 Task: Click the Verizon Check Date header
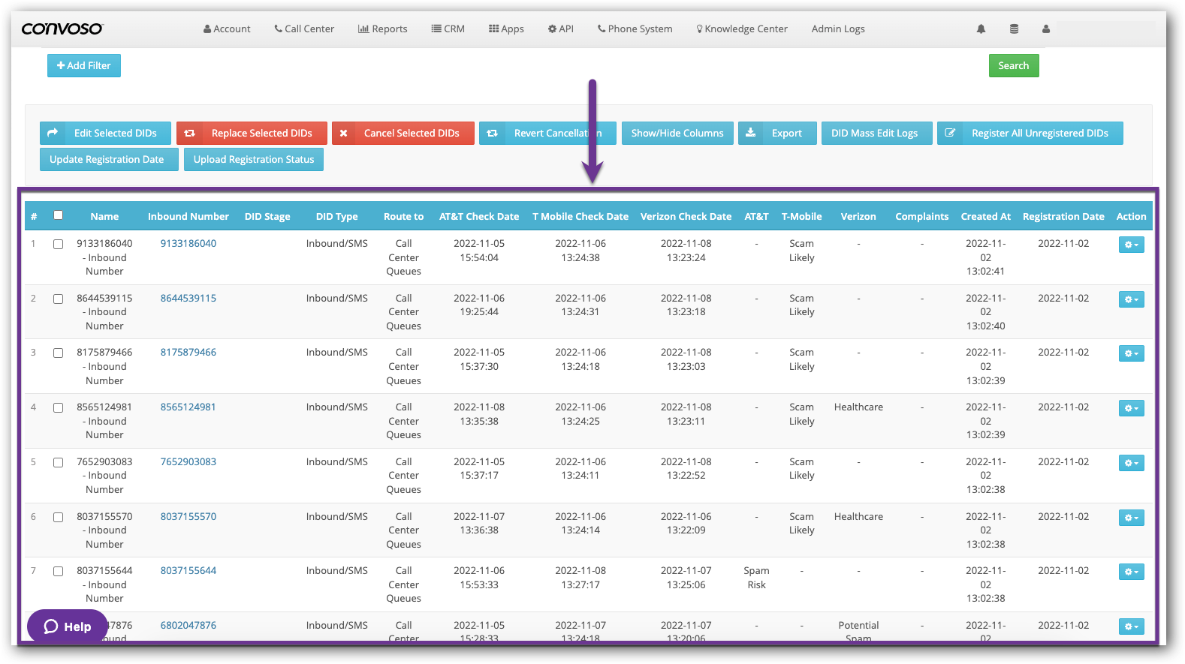(x=686, y=216)
